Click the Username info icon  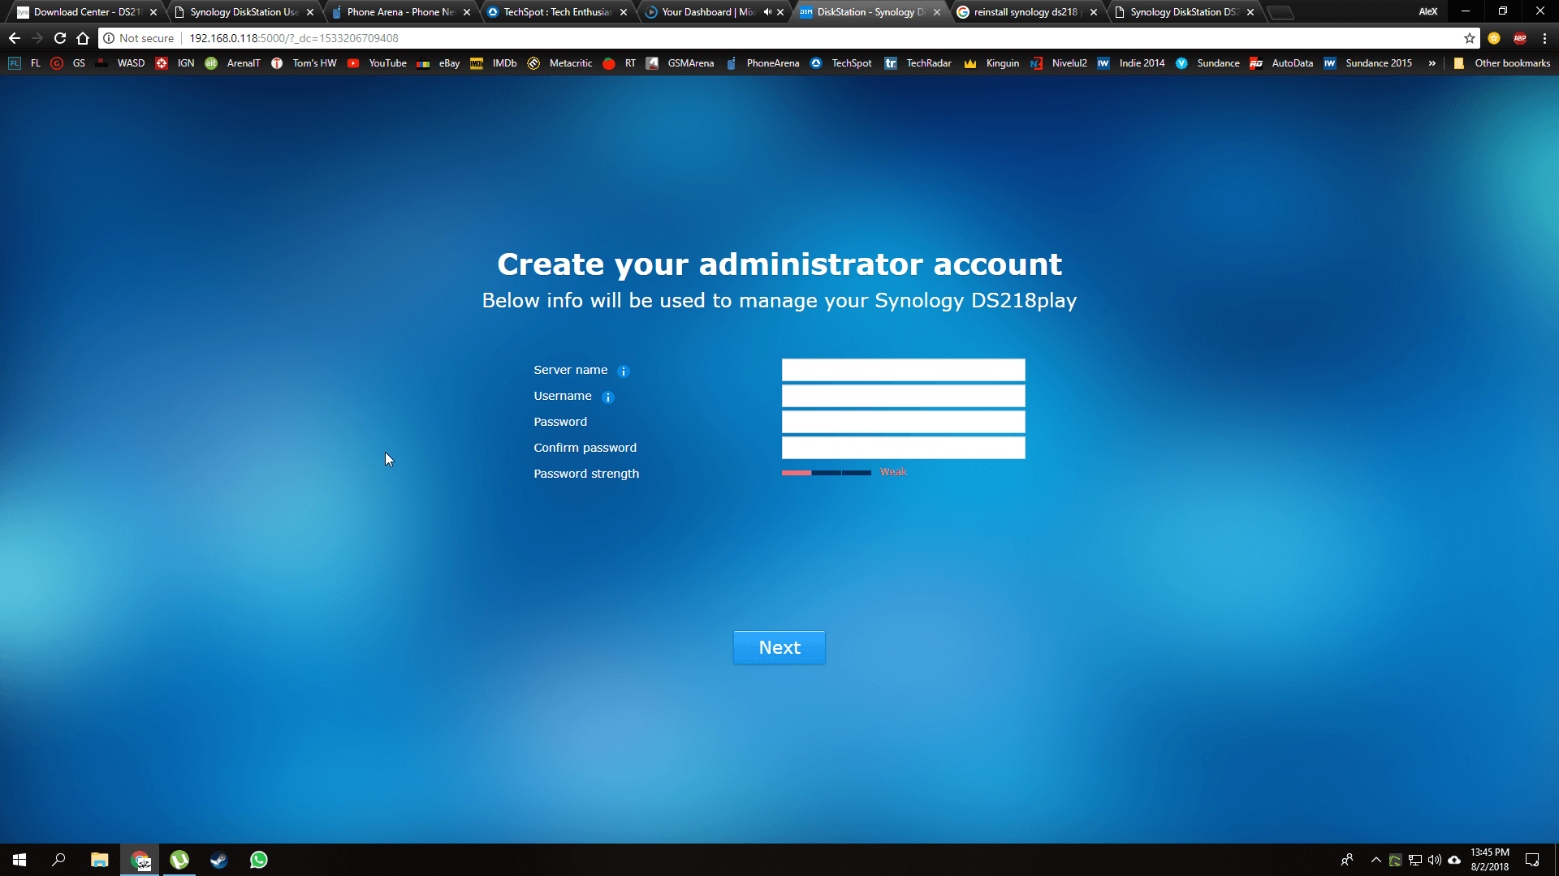(607, 397)
